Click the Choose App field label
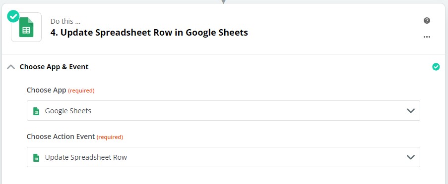The height and width of the screenshot is (184, 448). pyautogui.click(x=47, y=90)
